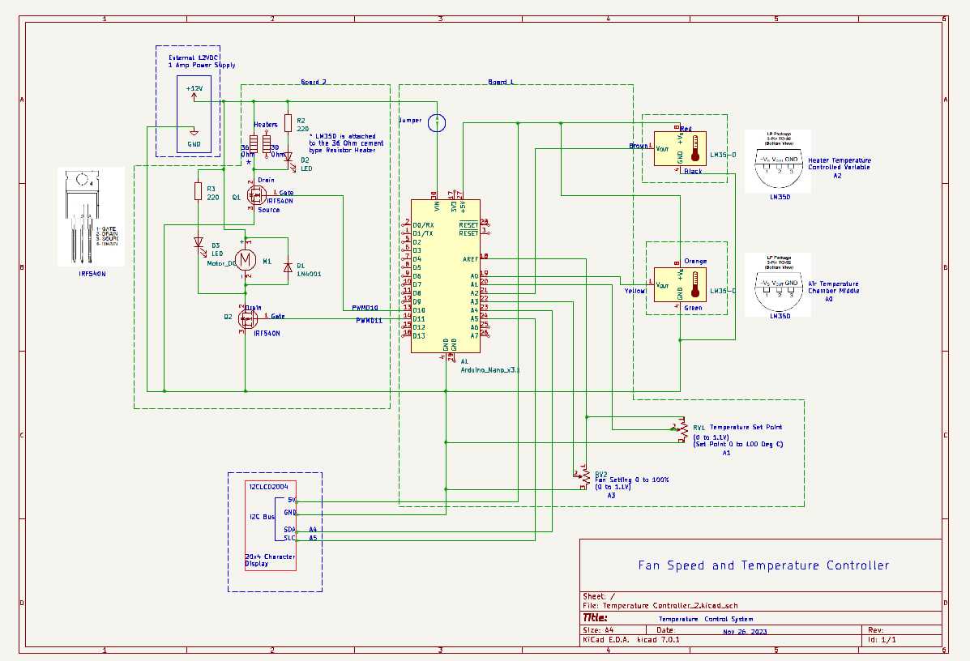Click the Jumper circle symbol
Viewport: 970px width, 661px height.
tap(437, 122)
